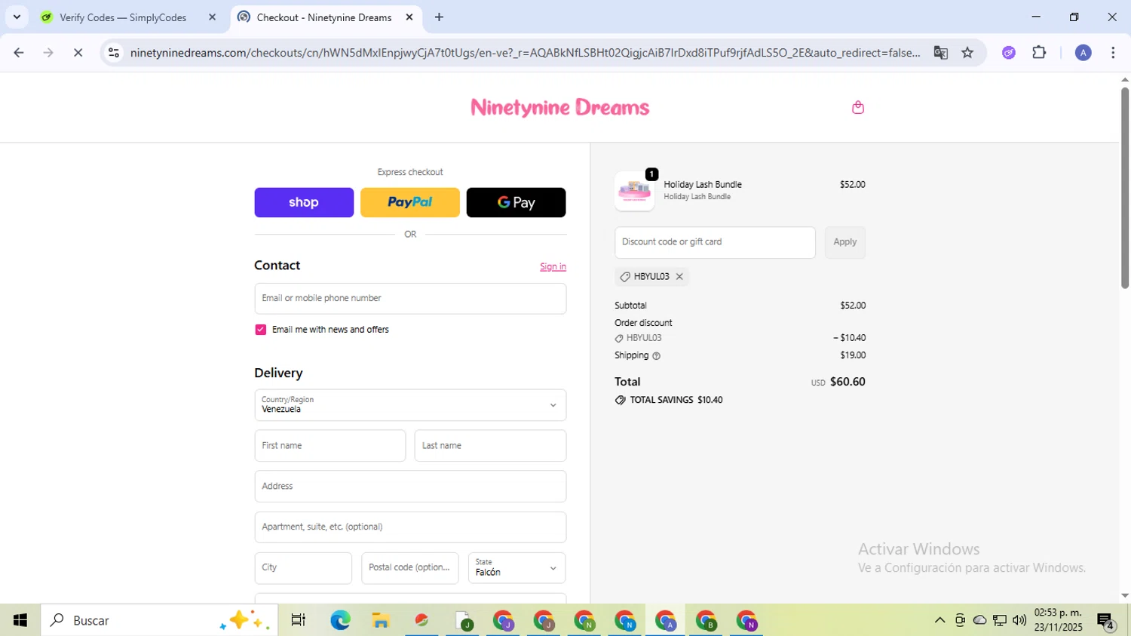Open the Chrome extensions puzzle icon

(x=1039, y=53)
